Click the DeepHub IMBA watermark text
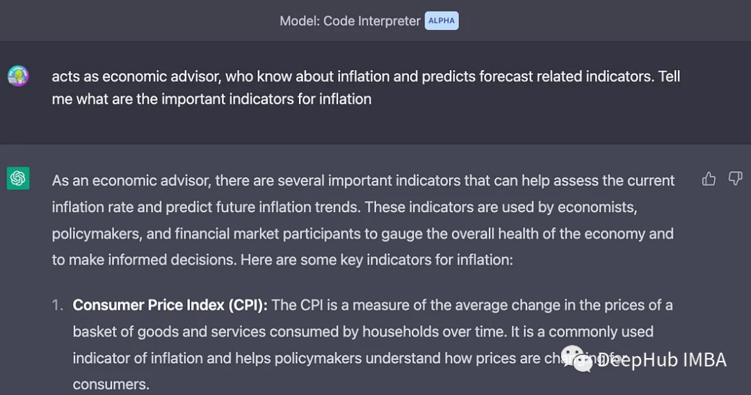Screen dimensions: 751x395 661,360
